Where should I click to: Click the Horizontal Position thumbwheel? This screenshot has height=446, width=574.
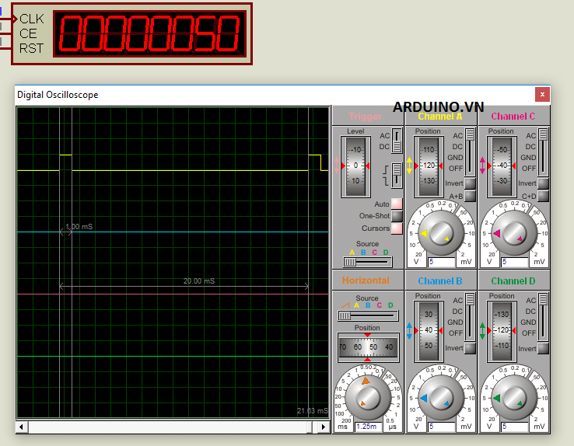[368, 347]
